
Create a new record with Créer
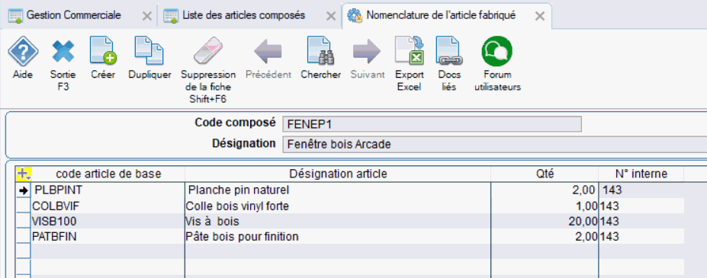[x=103, y=50]
